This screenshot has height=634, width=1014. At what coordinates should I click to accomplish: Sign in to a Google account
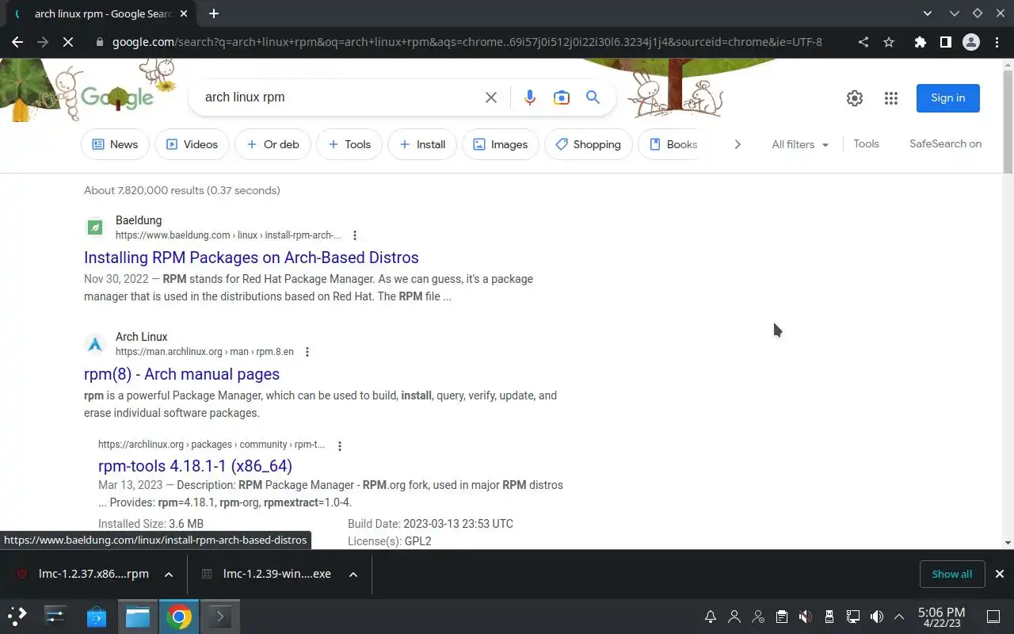[948, 98]
